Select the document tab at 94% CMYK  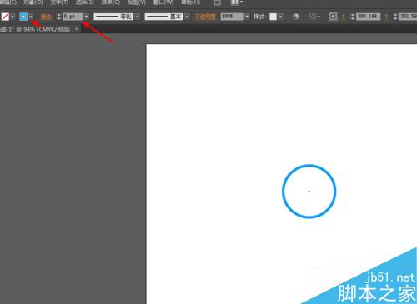click(x=35, y=29)
